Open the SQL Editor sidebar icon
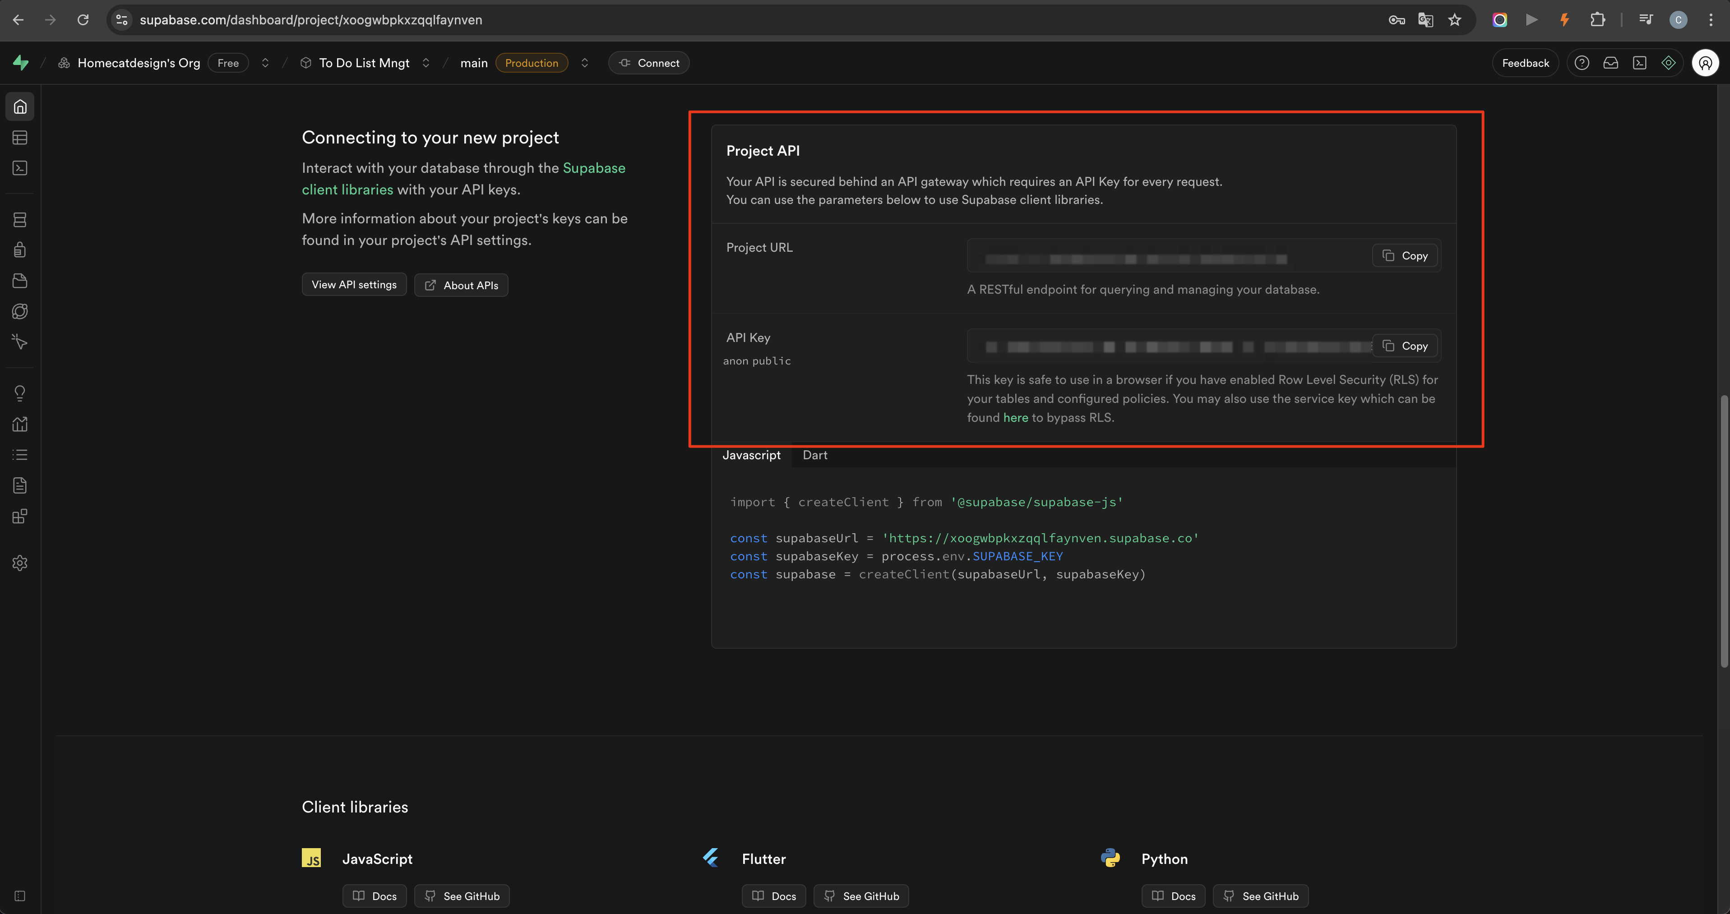The image size is (1730, 914). tap(20, 168)
